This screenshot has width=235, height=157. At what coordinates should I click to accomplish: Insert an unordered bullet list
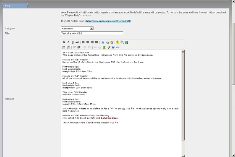click(64, 47)
